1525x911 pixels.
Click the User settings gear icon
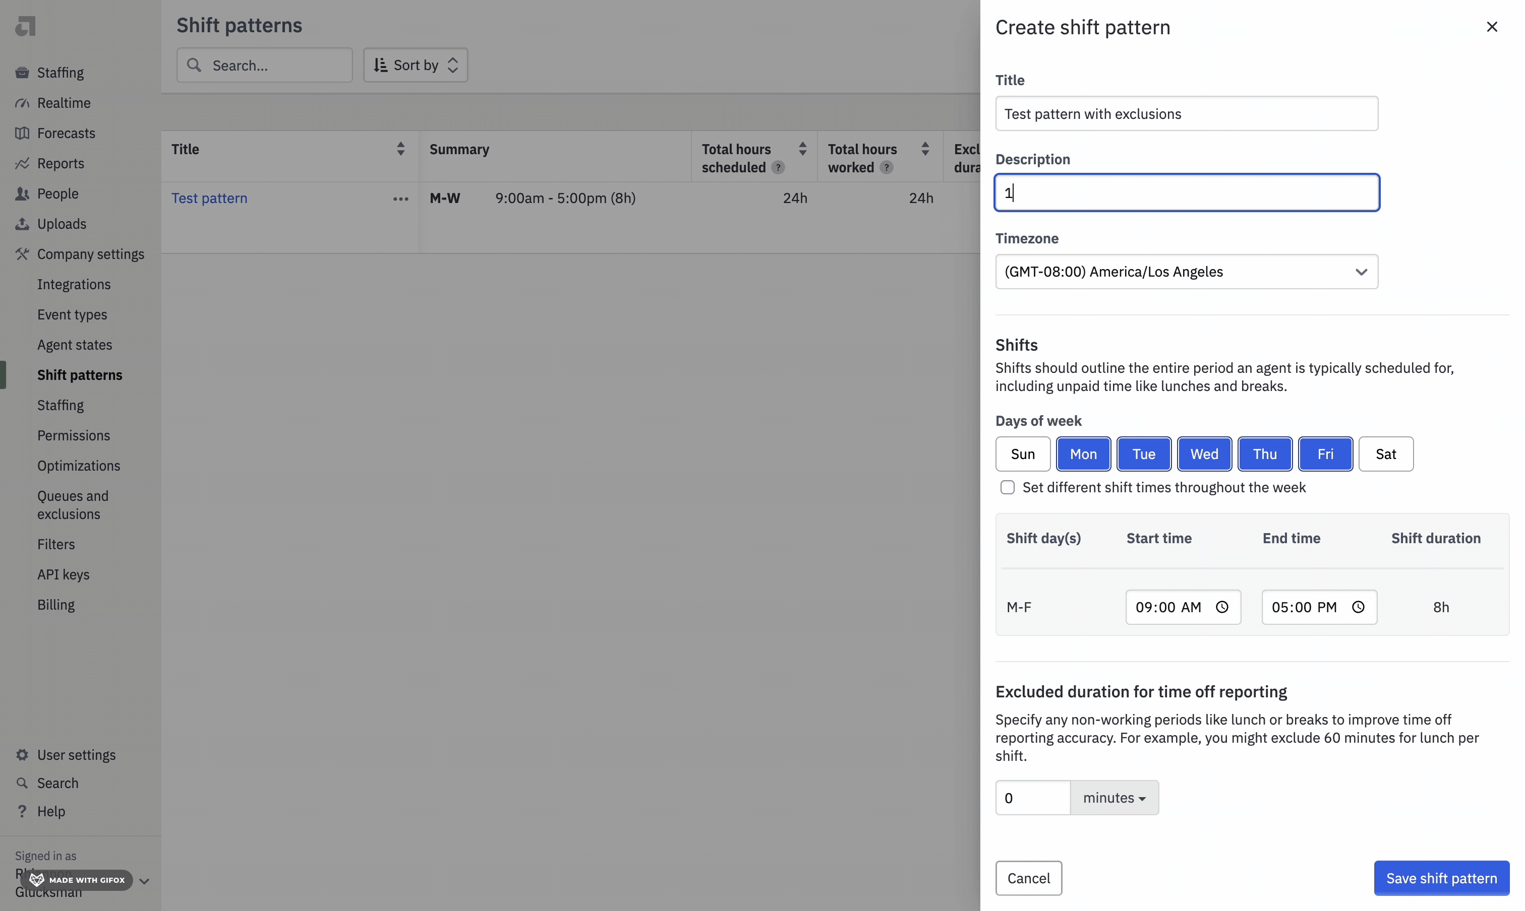(22, 754)
